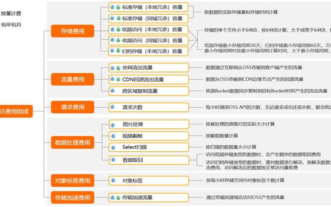Select the orange 流量费用 category node
The image size is (331, 207).
pyautogui.click(x=72, y=79)
